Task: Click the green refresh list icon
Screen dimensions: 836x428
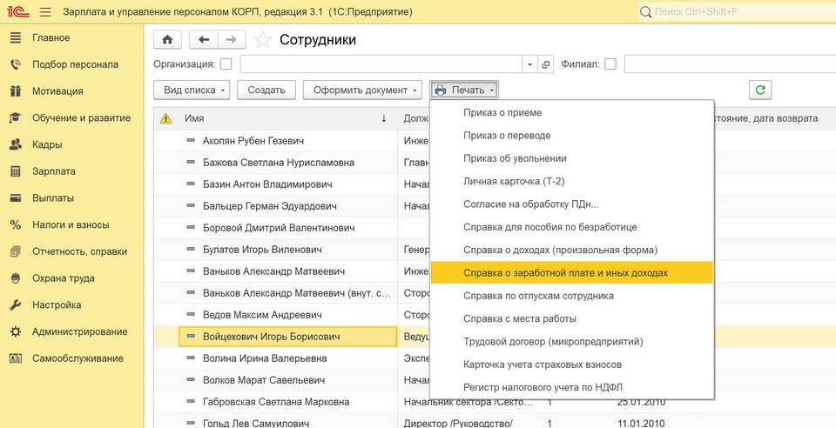Action: coord(761,90)
